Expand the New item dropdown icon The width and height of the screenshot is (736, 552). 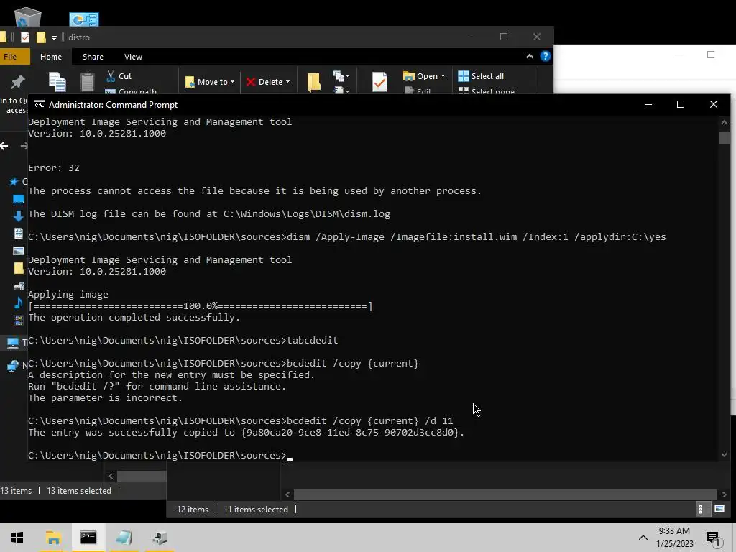(341, 76)
